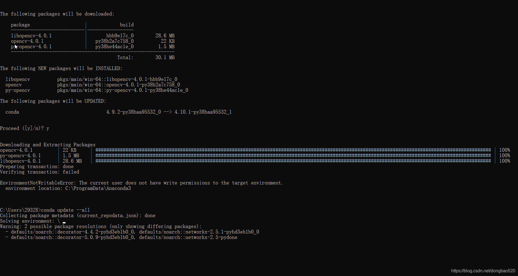Viewport: 518px width, 276px height.
Task: Select the 'build' column header
Action: pos(127,25)
